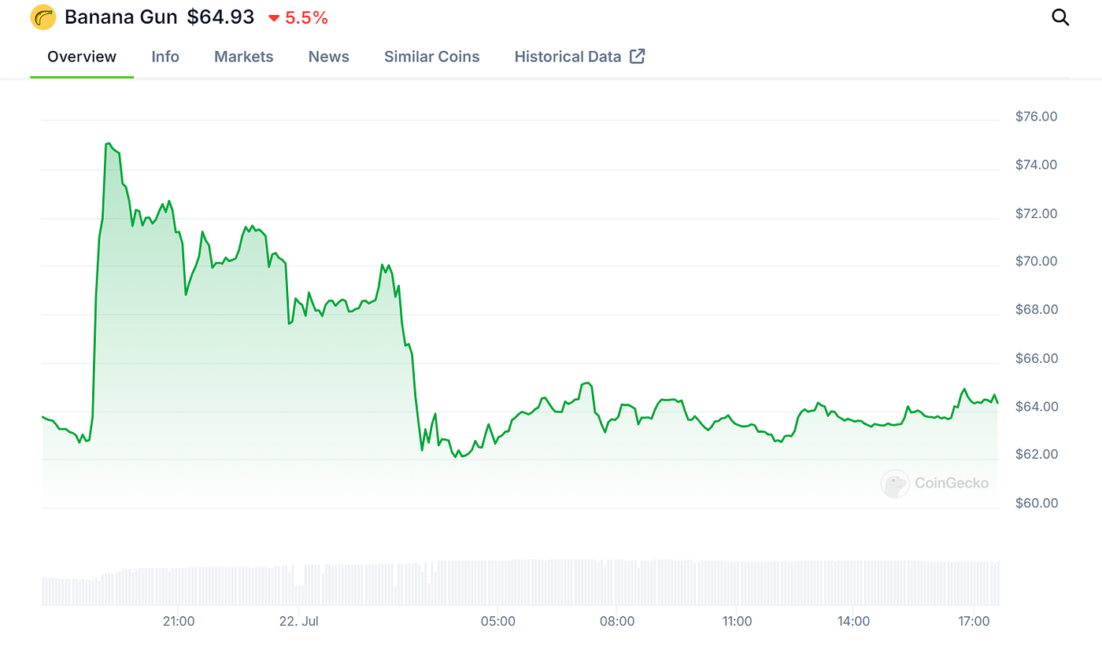Click the $70.00 y-axis label
The height and width of the screenshot is (650, 1102).
[x=1037, y=261]
